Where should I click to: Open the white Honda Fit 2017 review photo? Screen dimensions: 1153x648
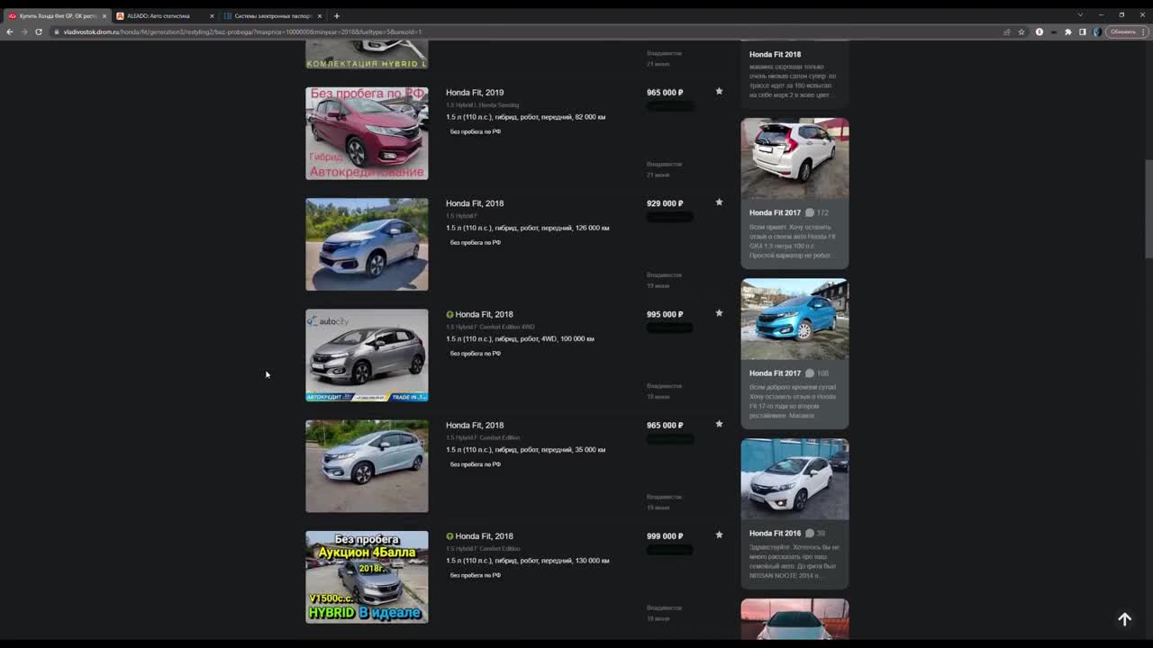tap(794, 158)
